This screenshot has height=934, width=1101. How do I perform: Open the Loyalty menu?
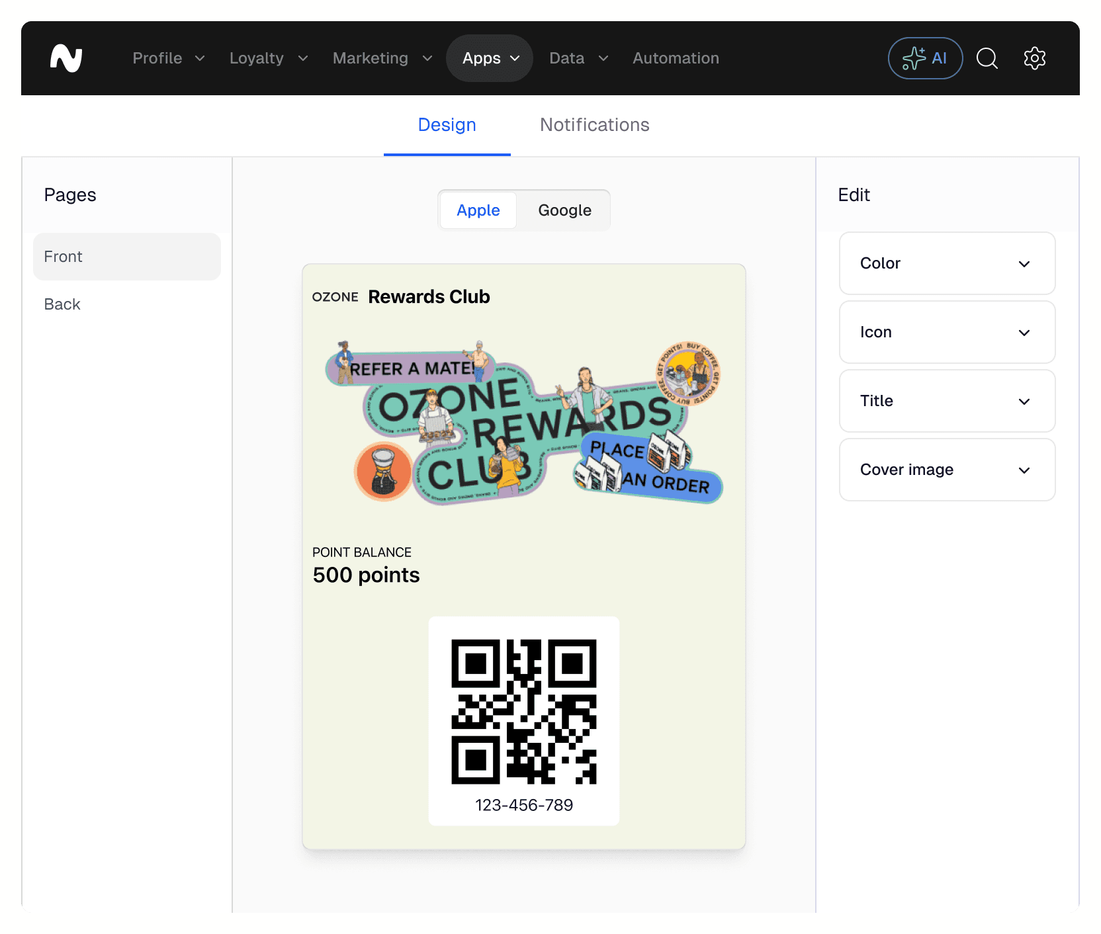[x=269, y=58]
